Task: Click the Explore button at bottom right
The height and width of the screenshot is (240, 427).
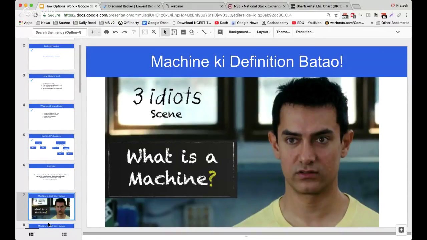Action: pyautogui.click(x=401, y=230)
